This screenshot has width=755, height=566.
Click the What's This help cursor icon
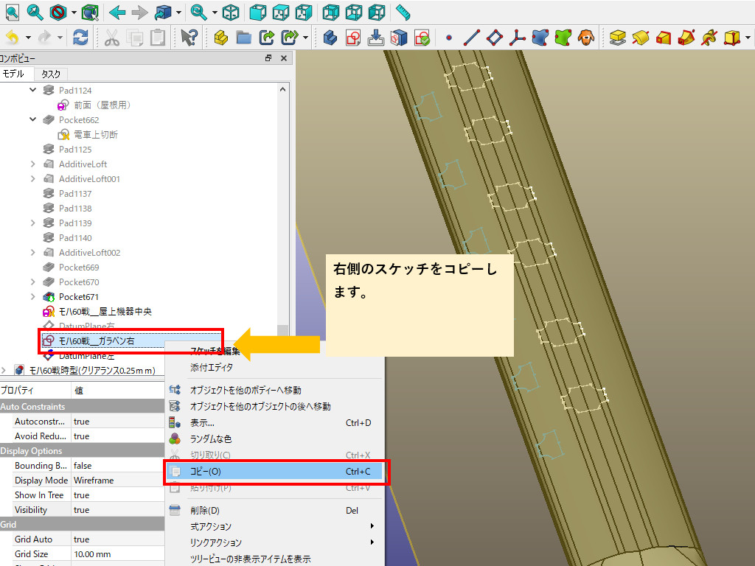[x=189, y=38]
